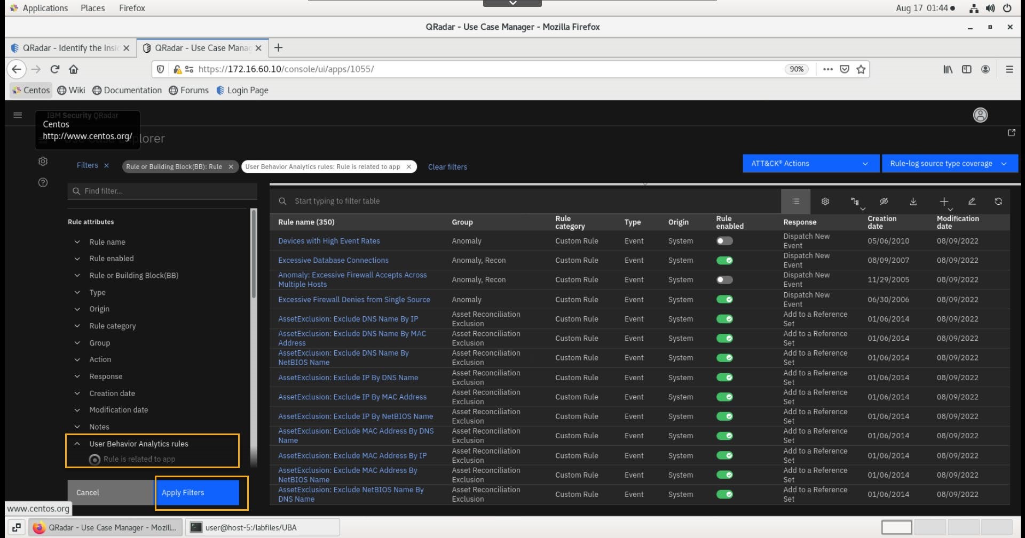This screenshot has height=538, width=1025.
Task: Click the Find filter search field
Action: (162, 191)
